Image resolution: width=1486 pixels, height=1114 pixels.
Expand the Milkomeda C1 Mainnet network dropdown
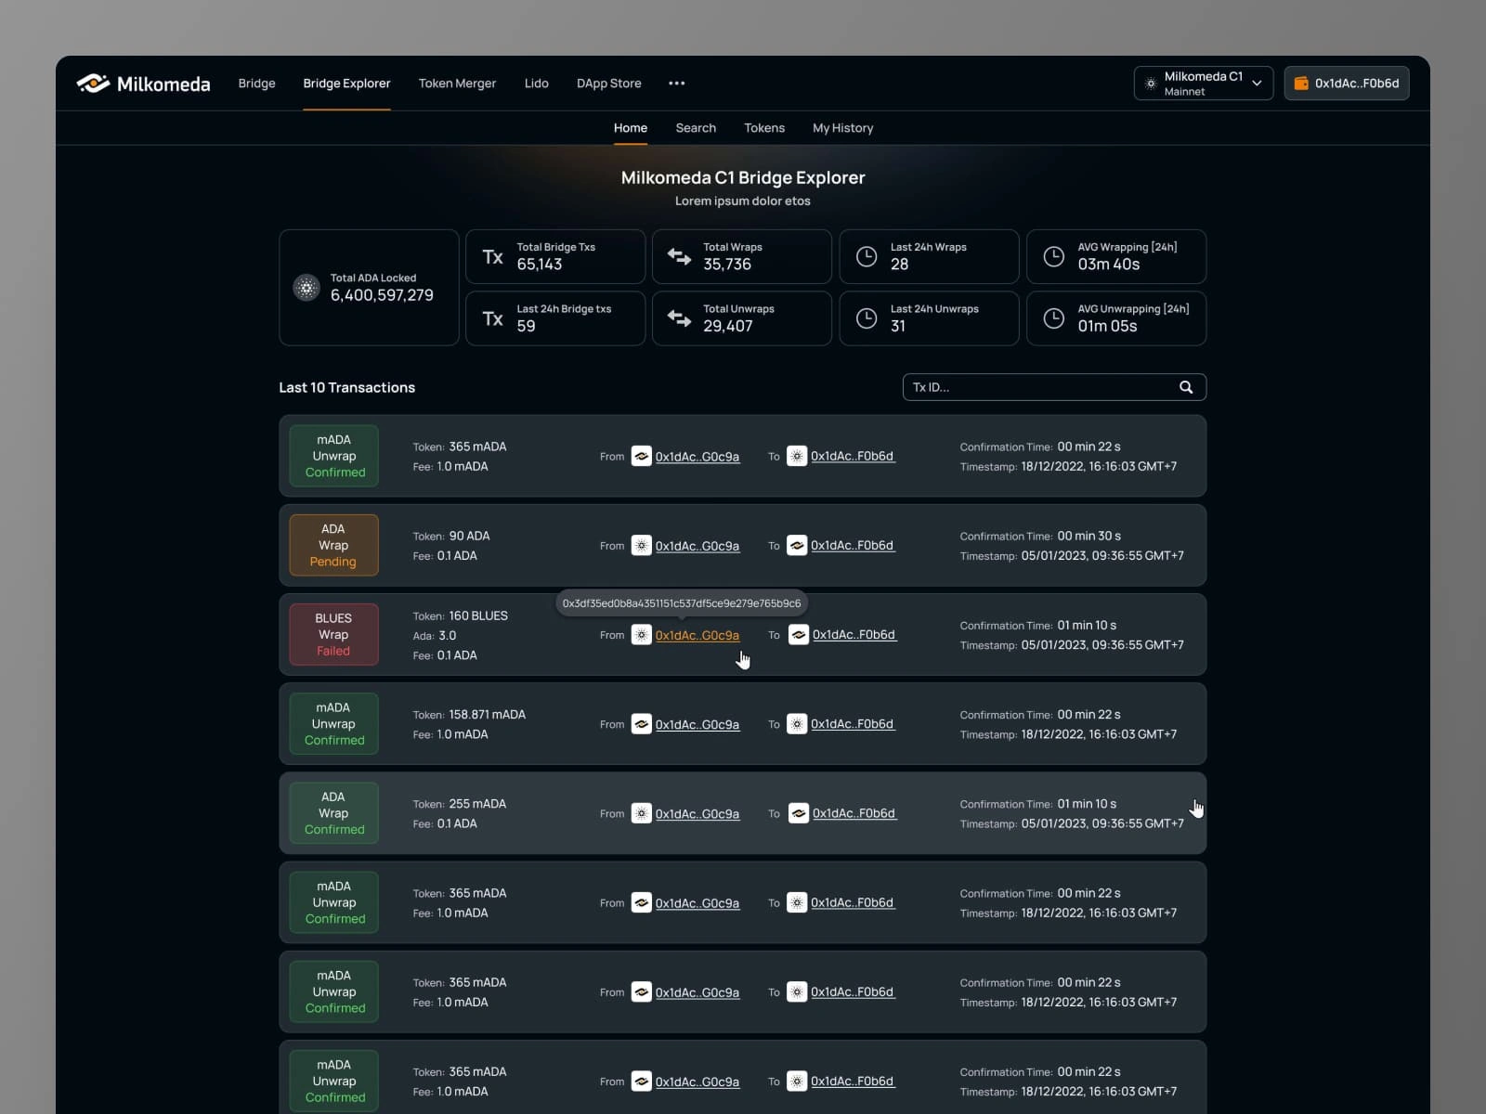coord(1203,84)
